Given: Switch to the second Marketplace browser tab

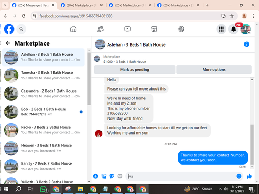Looking at the screenshot, I should [x=81, y=5].
